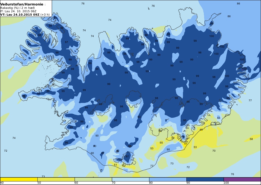Click the humidity value '58' over the sea
The image size is (261, 185).
point(251,139)
